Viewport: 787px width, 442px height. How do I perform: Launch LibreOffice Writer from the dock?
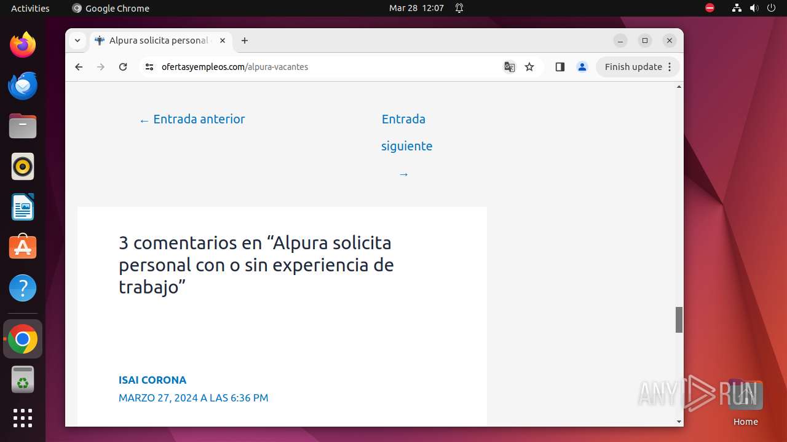click(23, 207)
